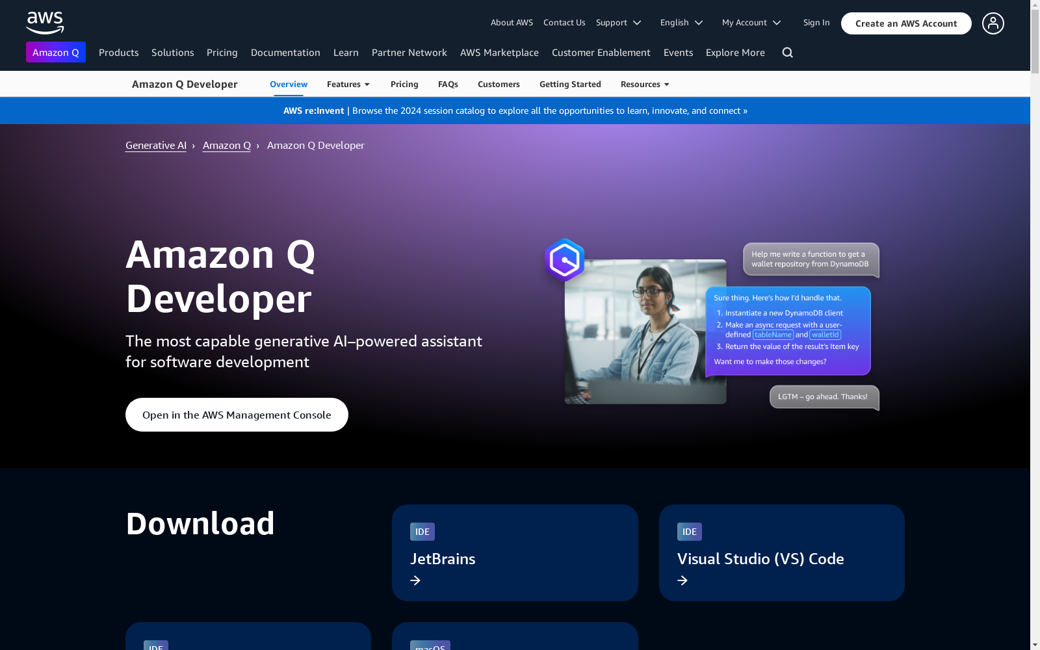The width and height of the screenshot is (1040, 650).
Task: Switch to the Customers tab
Action: coord(499,84)
